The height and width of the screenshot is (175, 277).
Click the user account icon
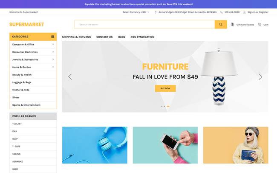[x=244, y=12]
